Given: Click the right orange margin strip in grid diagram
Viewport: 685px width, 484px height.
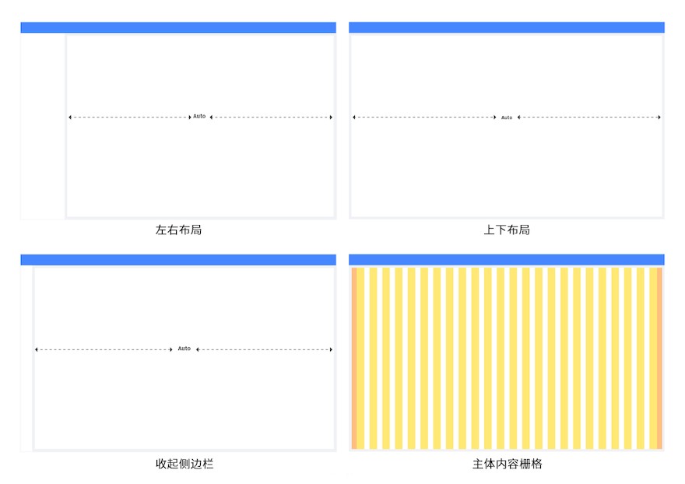Looking at the screenshot, I should tap(659, 358).
